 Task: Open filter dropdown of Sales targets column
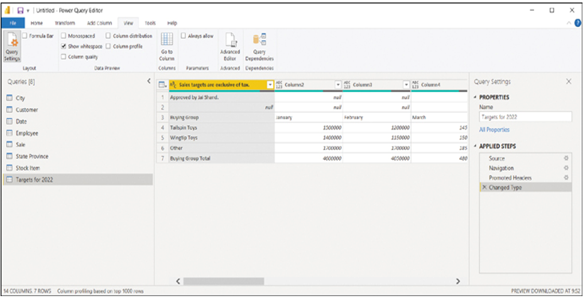(x=270, y=85)
